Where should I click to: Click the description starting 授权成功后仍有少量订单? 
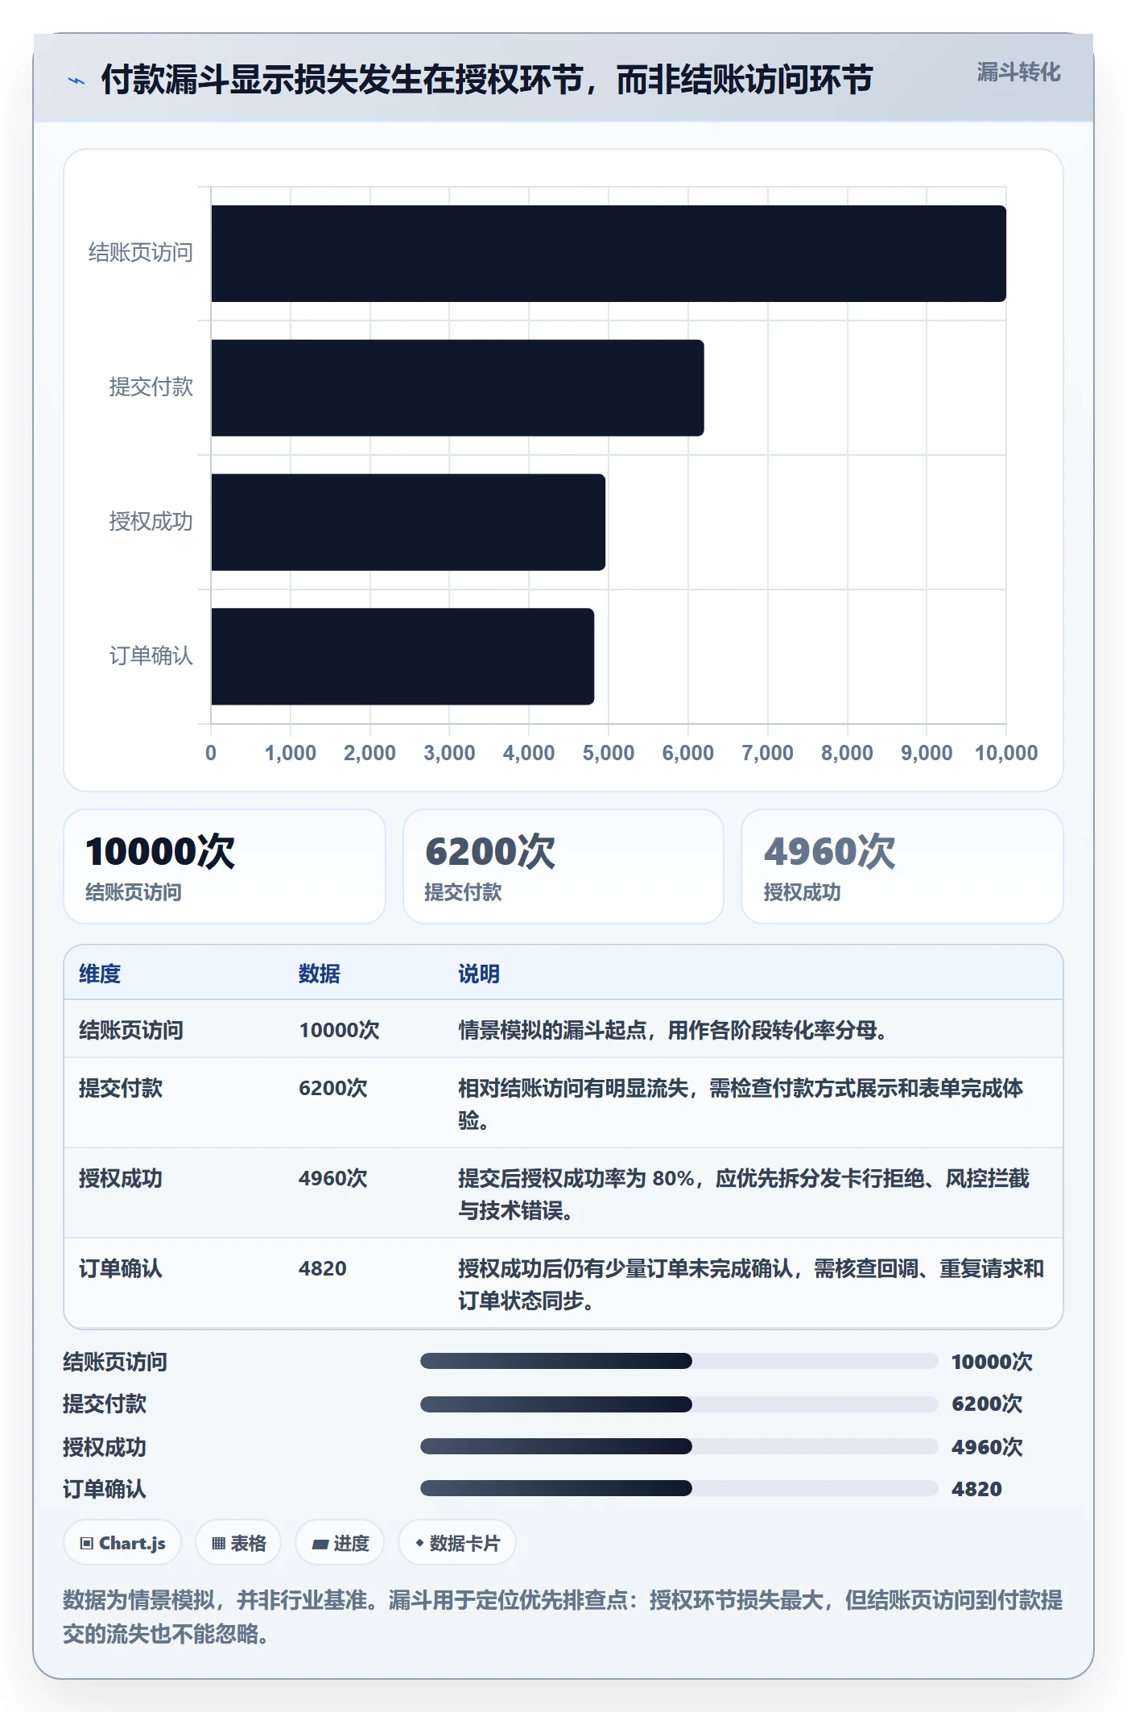click(751, 1284)
